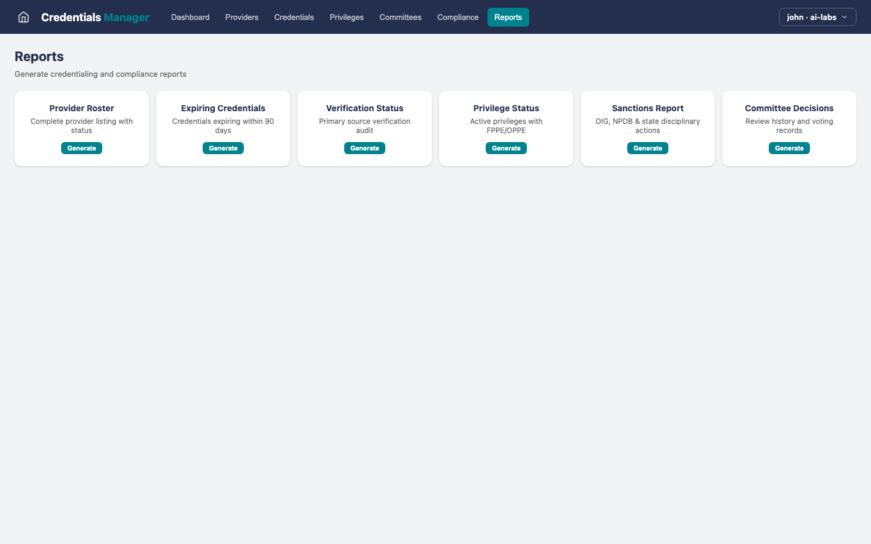Generate the Committee Decisions report
Screen dimensions: 871x544
pyautogui.click(x=789, y=147)
